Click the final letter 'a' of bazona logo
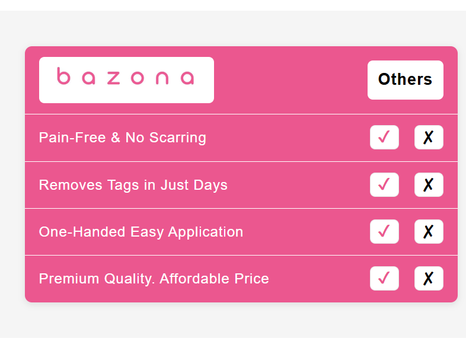466x354 pixels. (187, 79)
